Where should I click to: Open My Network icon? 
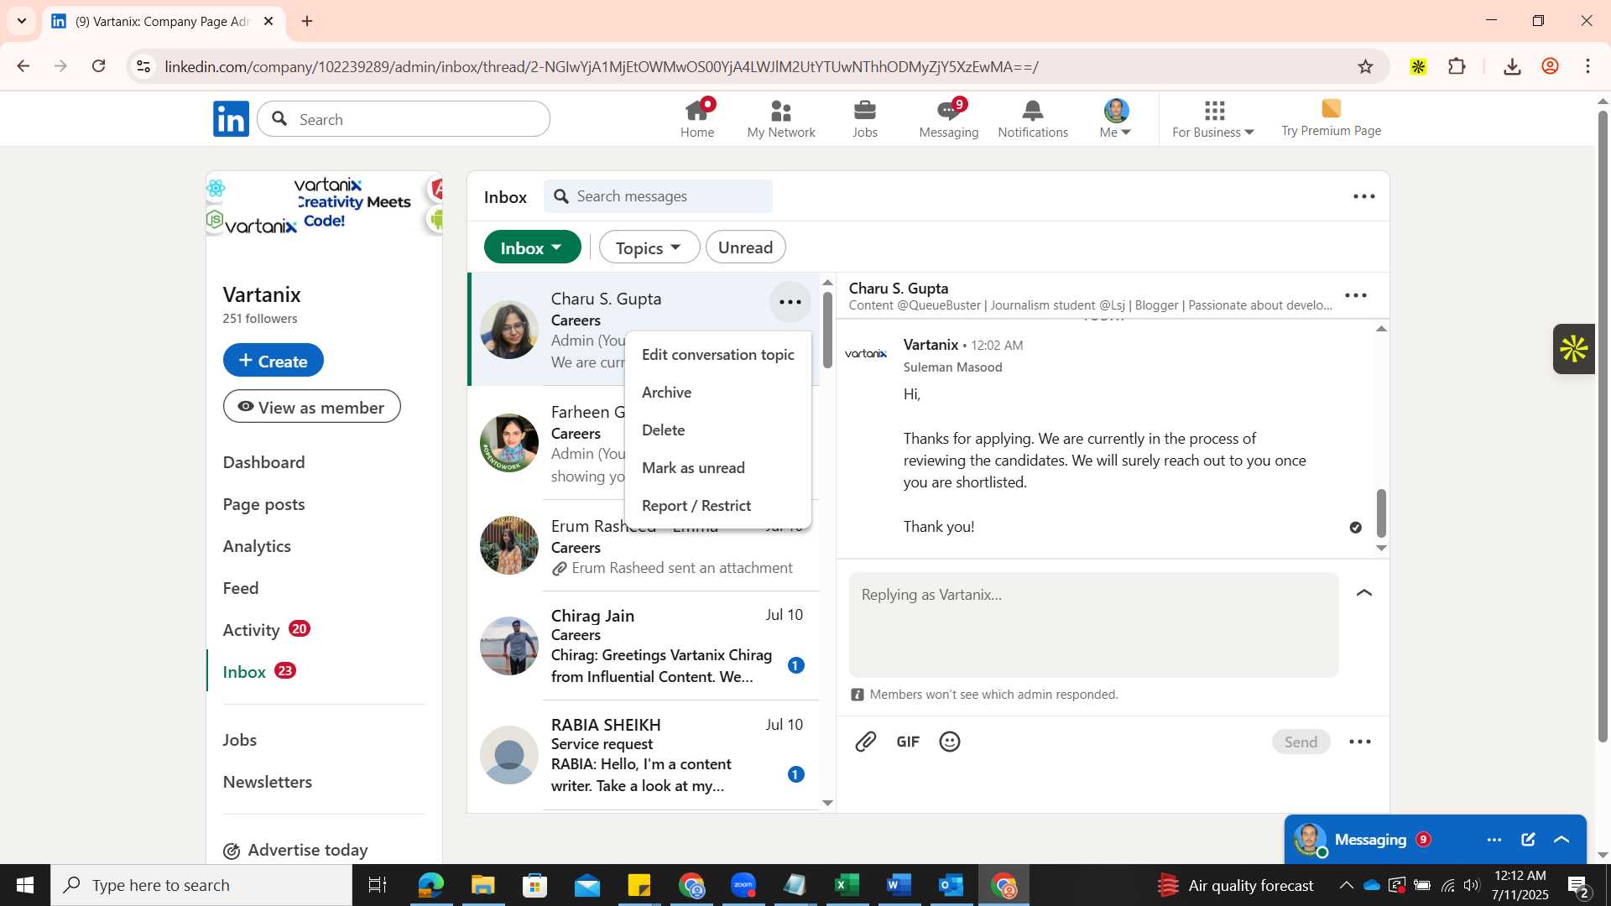point(781,118)
